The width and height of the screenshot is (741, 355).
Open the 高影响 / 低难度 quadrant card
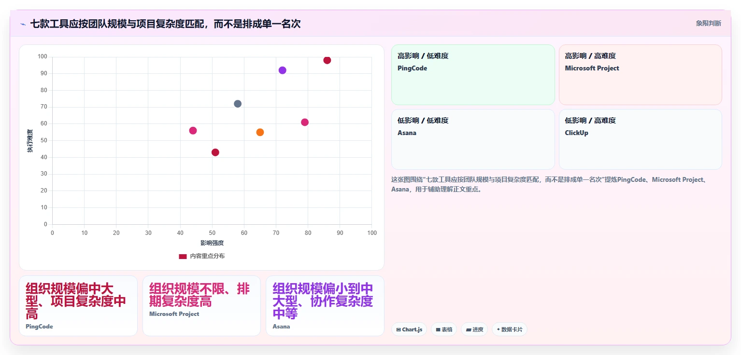click(x=473, y=75)
